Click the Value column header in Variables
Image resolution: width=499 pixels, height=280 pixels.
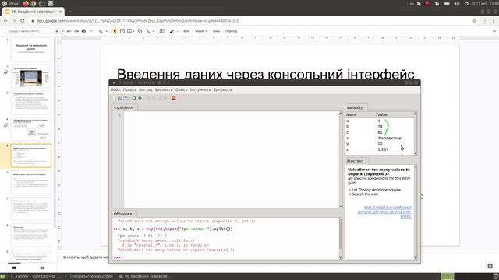395,114
